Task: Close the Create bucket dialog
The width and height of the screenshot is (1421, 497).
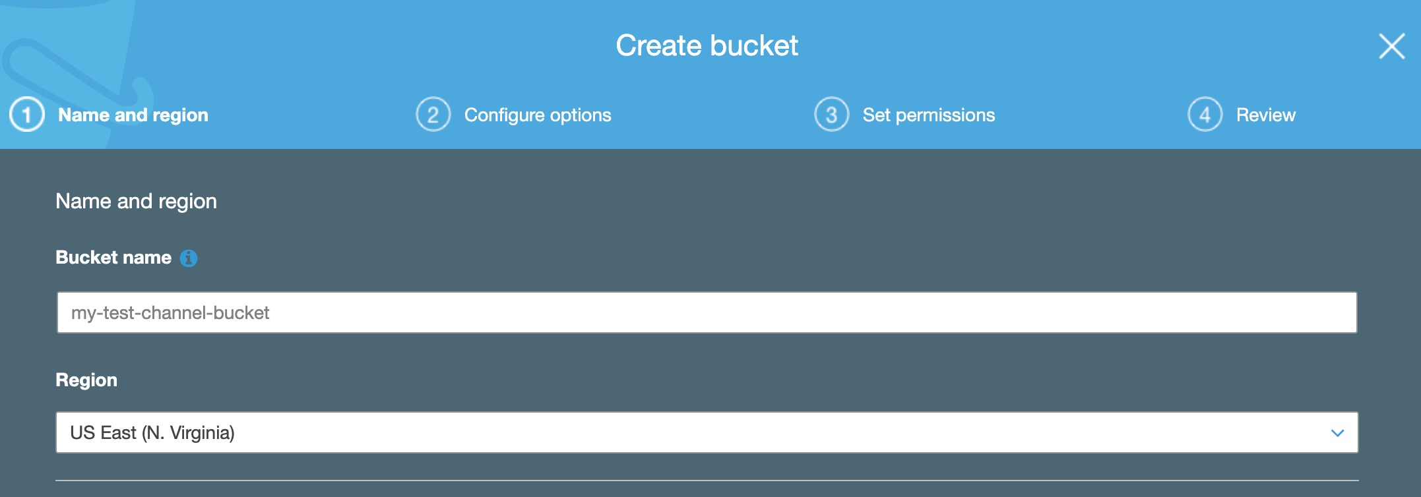Action: tap(1392, 46)
